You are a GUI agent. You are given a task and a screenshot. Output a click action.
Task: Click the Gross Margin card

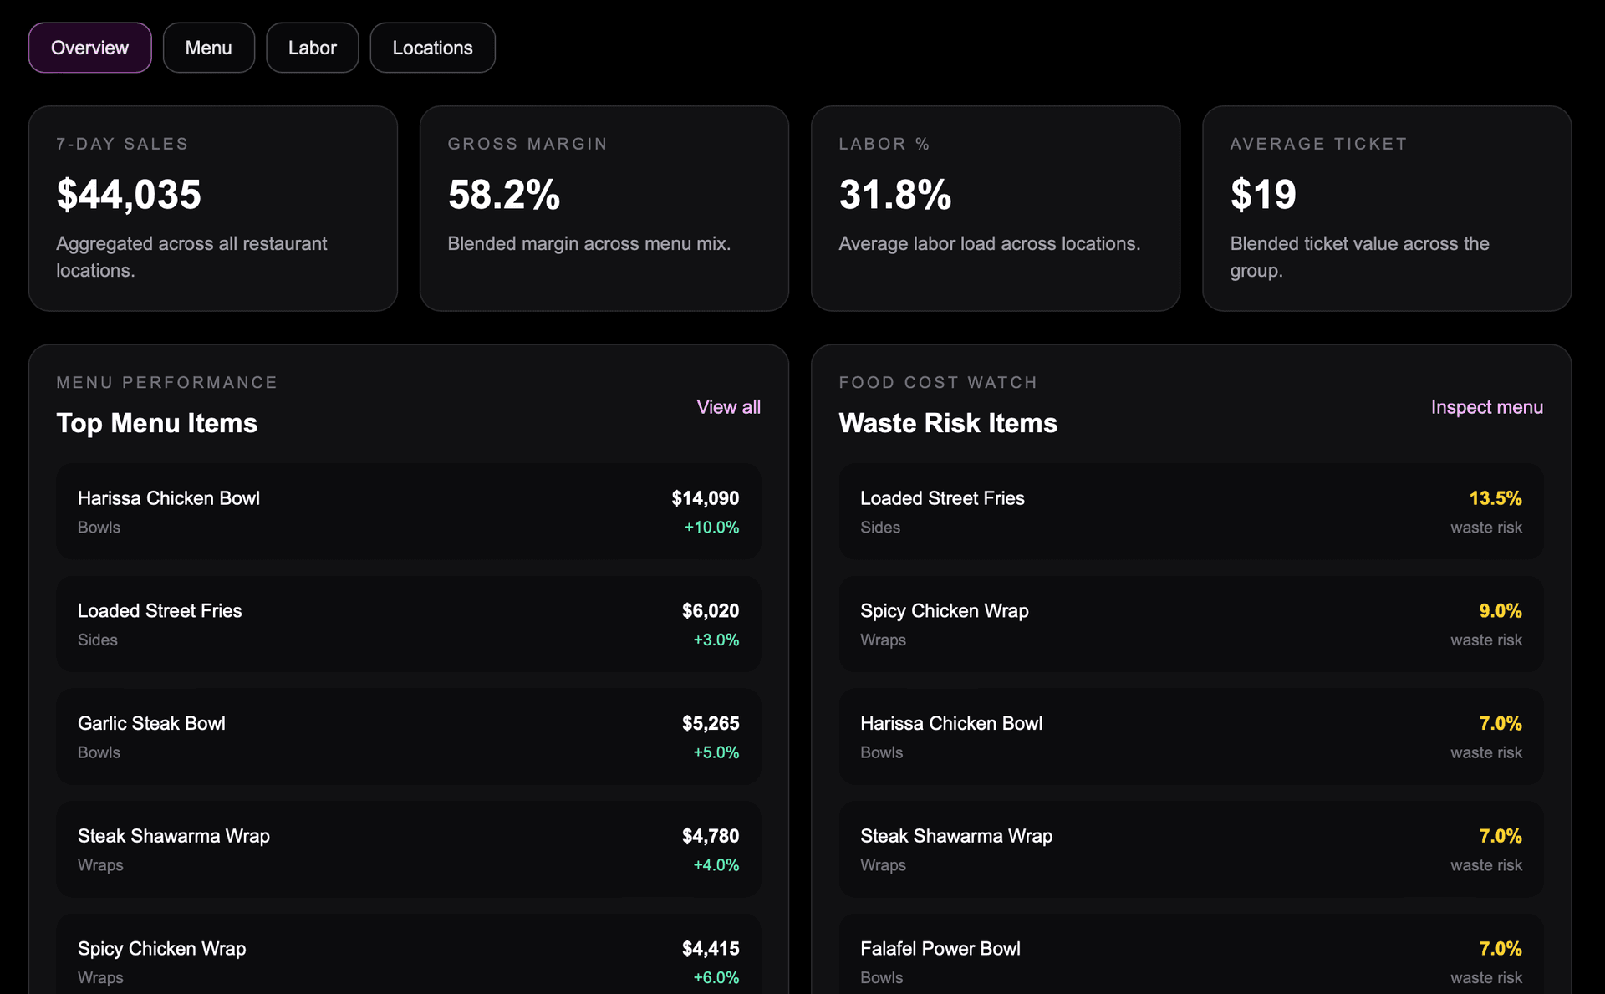[x=604, y=208]
